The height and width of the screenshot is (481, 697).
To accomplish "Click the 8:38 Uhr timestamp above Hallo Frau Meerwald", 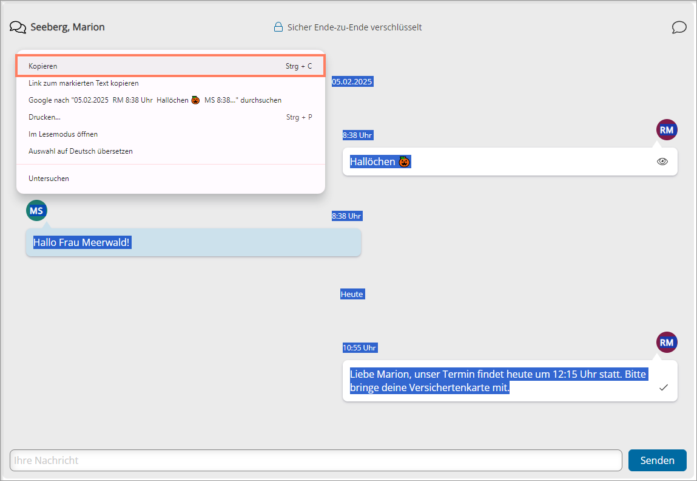I will [x=347, y=216].
